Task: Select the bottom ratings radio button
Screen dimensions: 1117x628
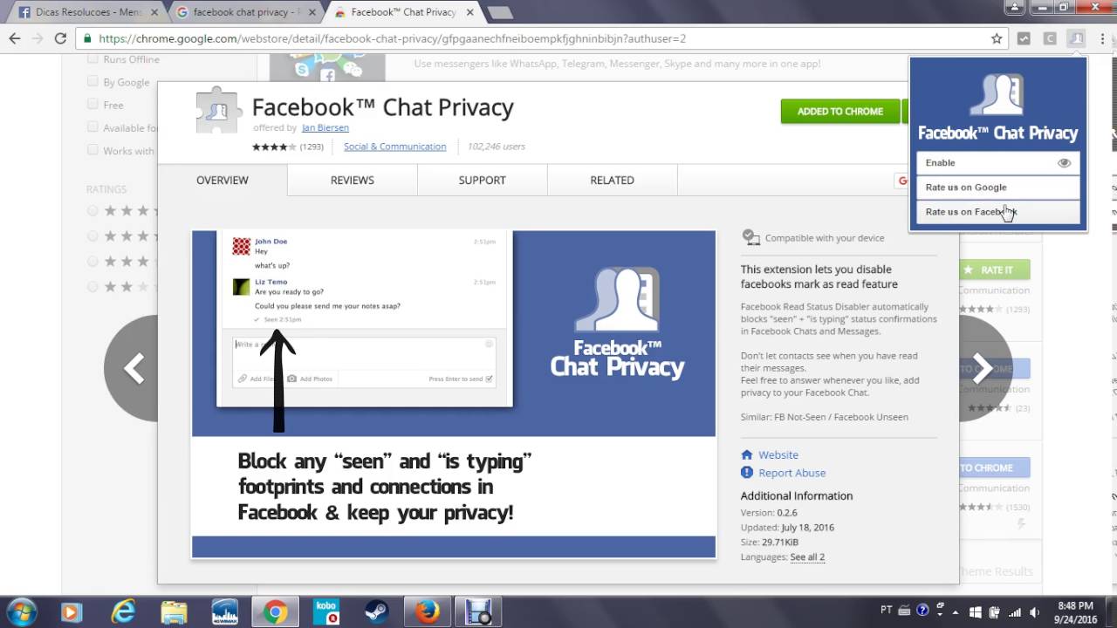Action: (93, 286)
